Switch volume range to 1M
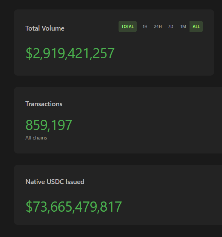 tap(183, 26)
